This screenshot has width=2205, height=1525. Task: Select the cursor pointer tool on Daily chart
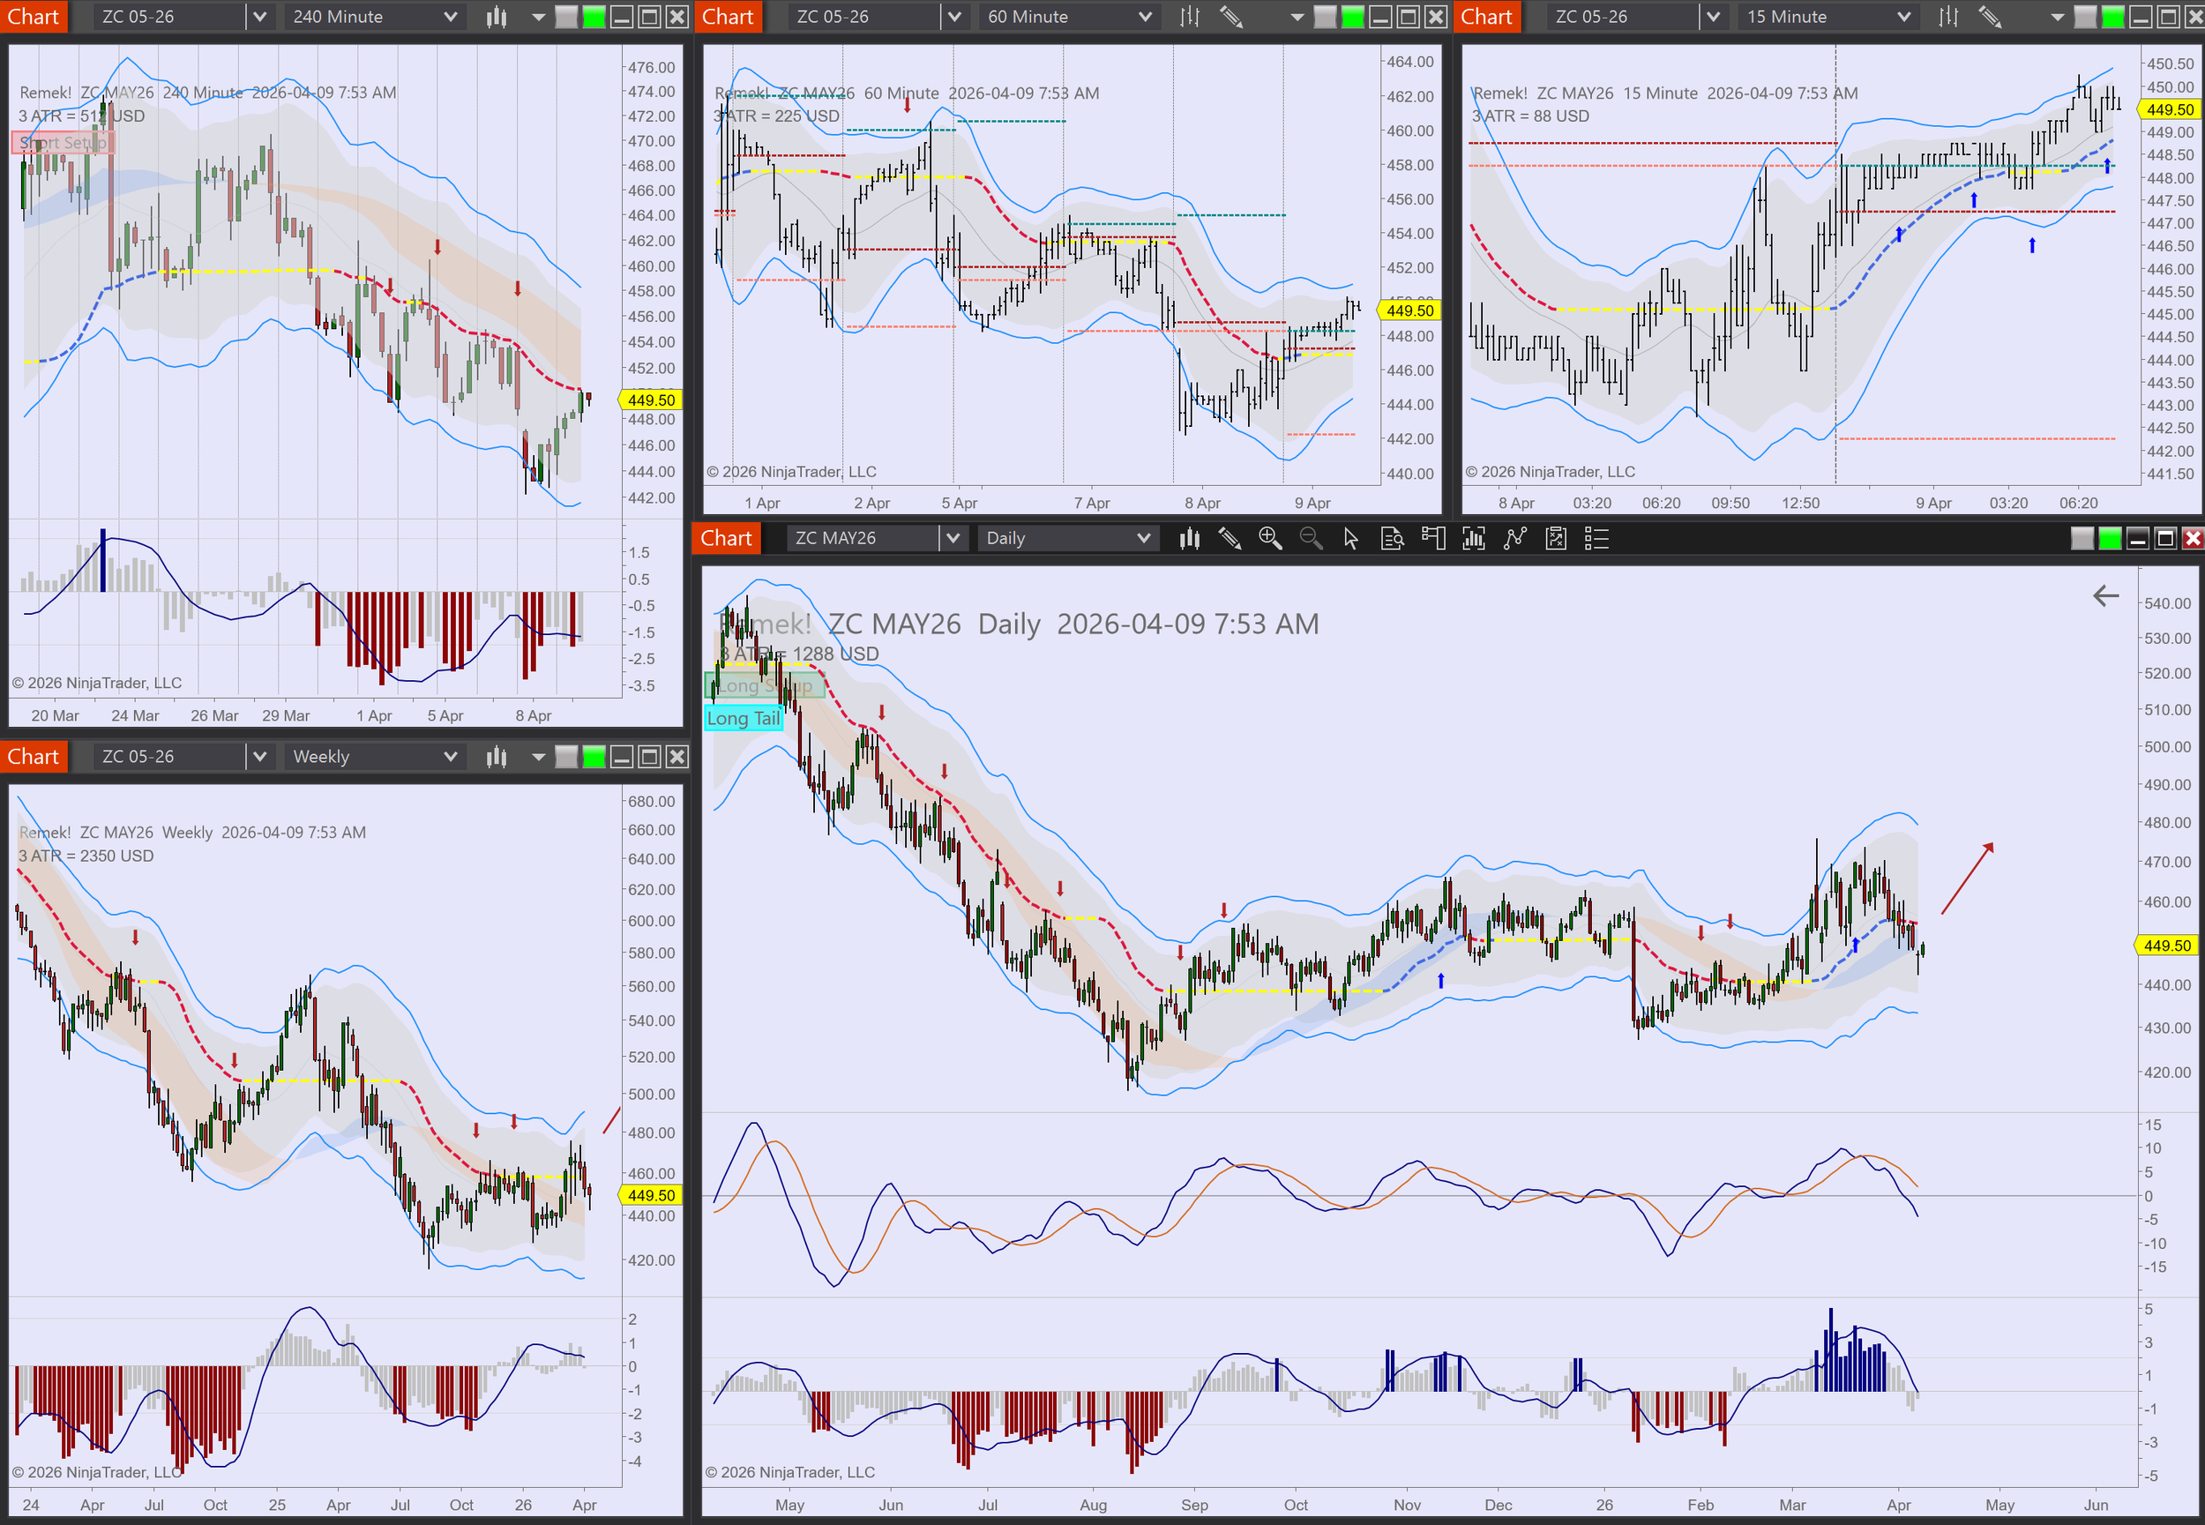point(1351,538)
